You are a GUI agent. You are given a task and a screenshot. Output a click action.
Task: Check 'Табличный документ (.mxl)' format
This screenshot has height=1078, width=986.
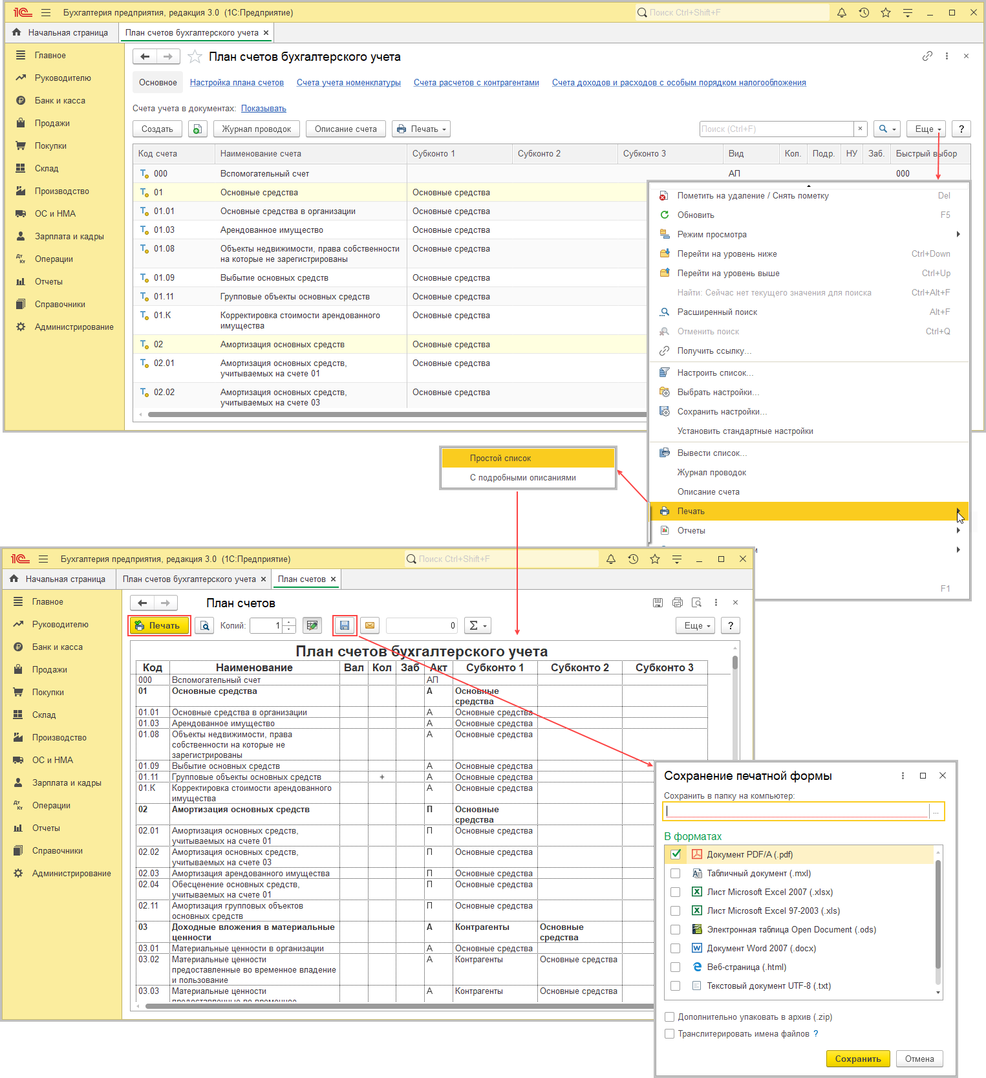676,873
